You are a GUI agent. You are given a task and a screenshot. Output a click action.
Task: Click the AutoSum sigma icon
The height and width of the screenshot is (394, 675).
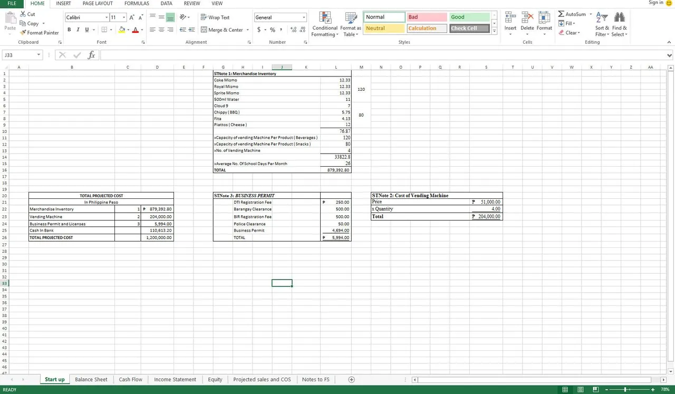(561, 14)
